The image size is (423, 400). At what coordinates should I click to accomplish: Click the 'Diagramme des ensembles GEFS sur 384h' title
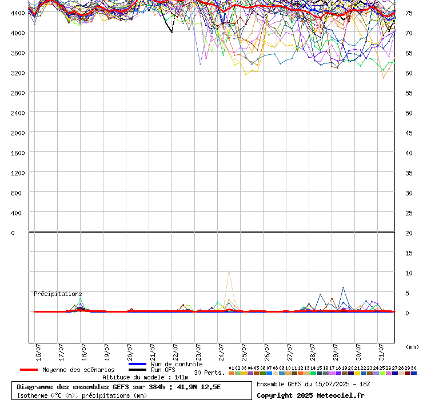(91, 387)
